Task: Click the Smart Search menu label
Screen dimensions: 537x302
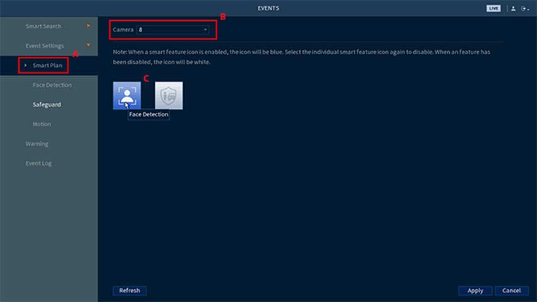Action: pos(43,26)
